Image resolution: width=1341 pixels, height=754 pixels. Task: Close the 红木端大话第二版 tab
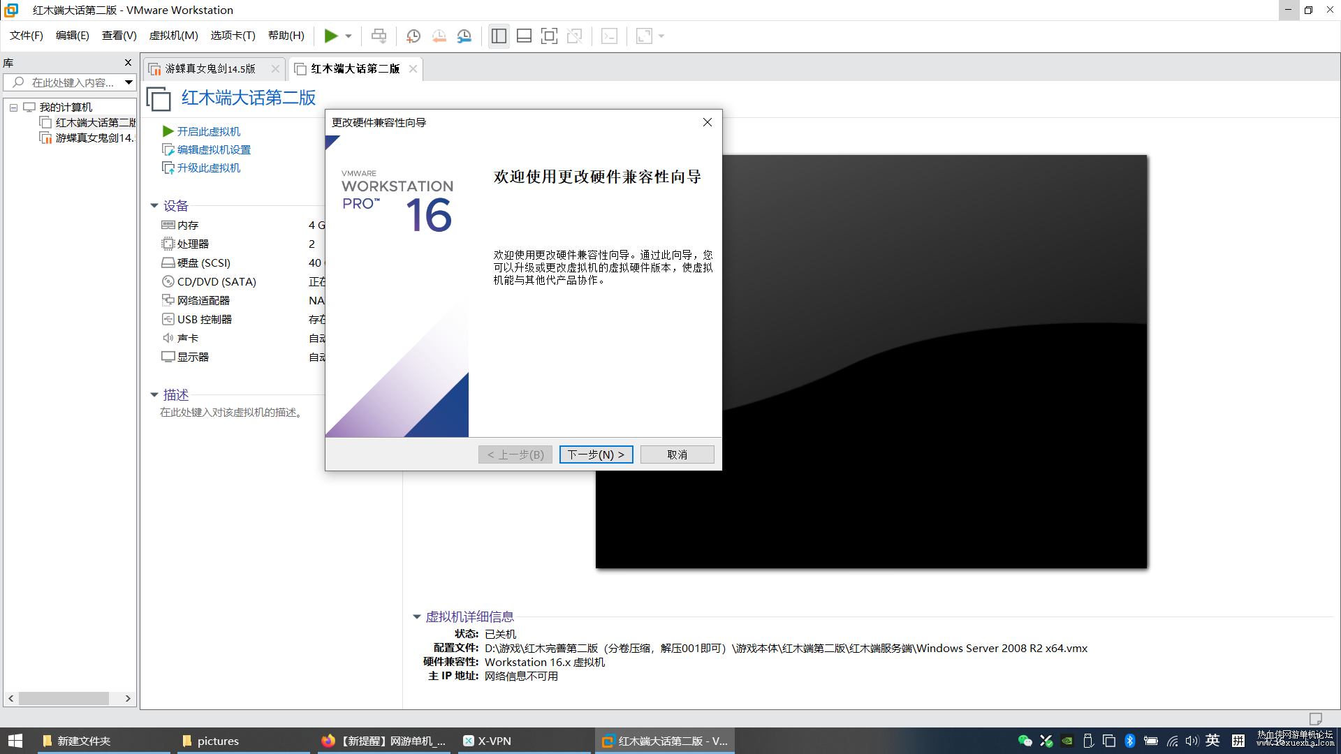pos(413,68)
